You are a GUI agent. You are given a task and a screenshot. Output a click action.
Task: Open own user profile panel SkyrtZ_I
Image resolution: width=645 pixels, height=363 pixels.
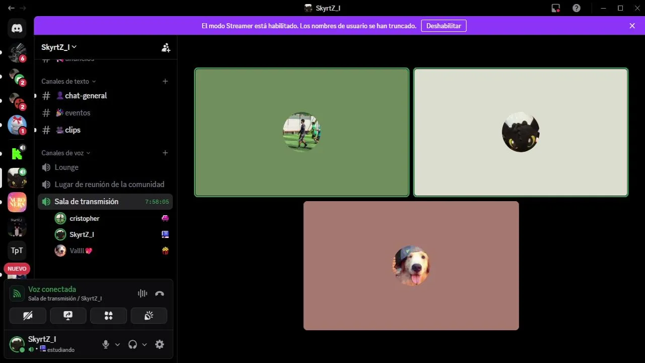[51, 344]
